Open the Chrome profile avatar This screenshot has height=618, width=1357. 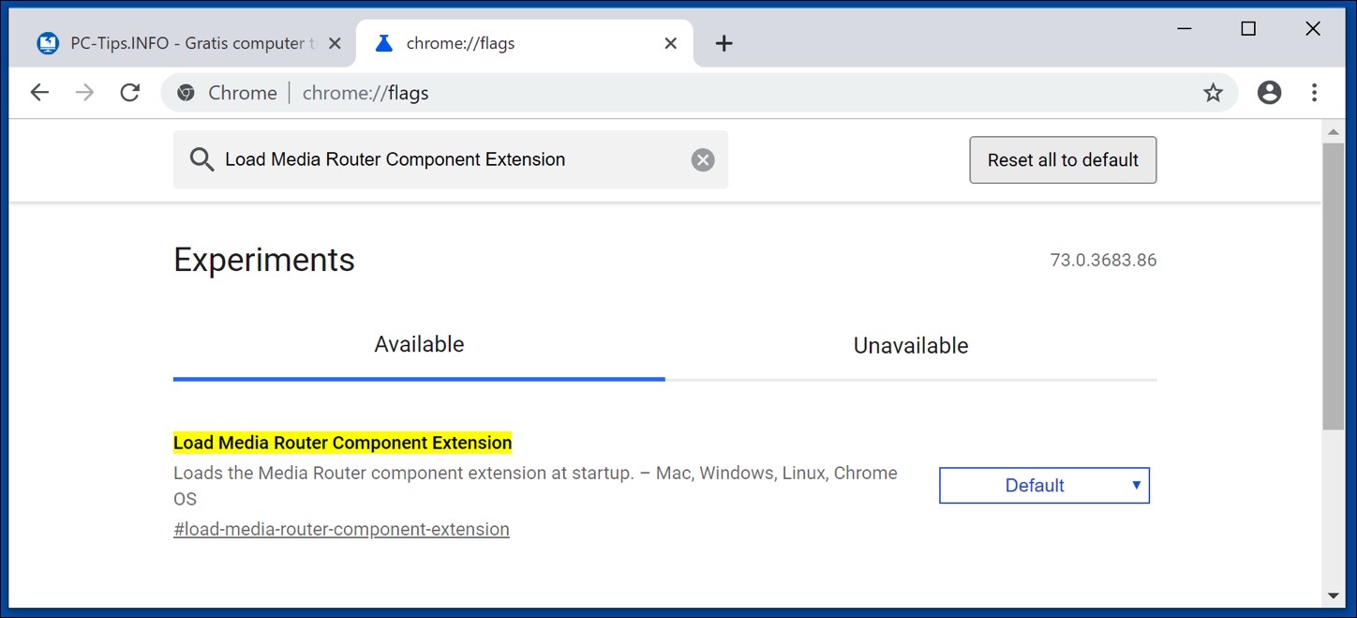pos(1269,92)
